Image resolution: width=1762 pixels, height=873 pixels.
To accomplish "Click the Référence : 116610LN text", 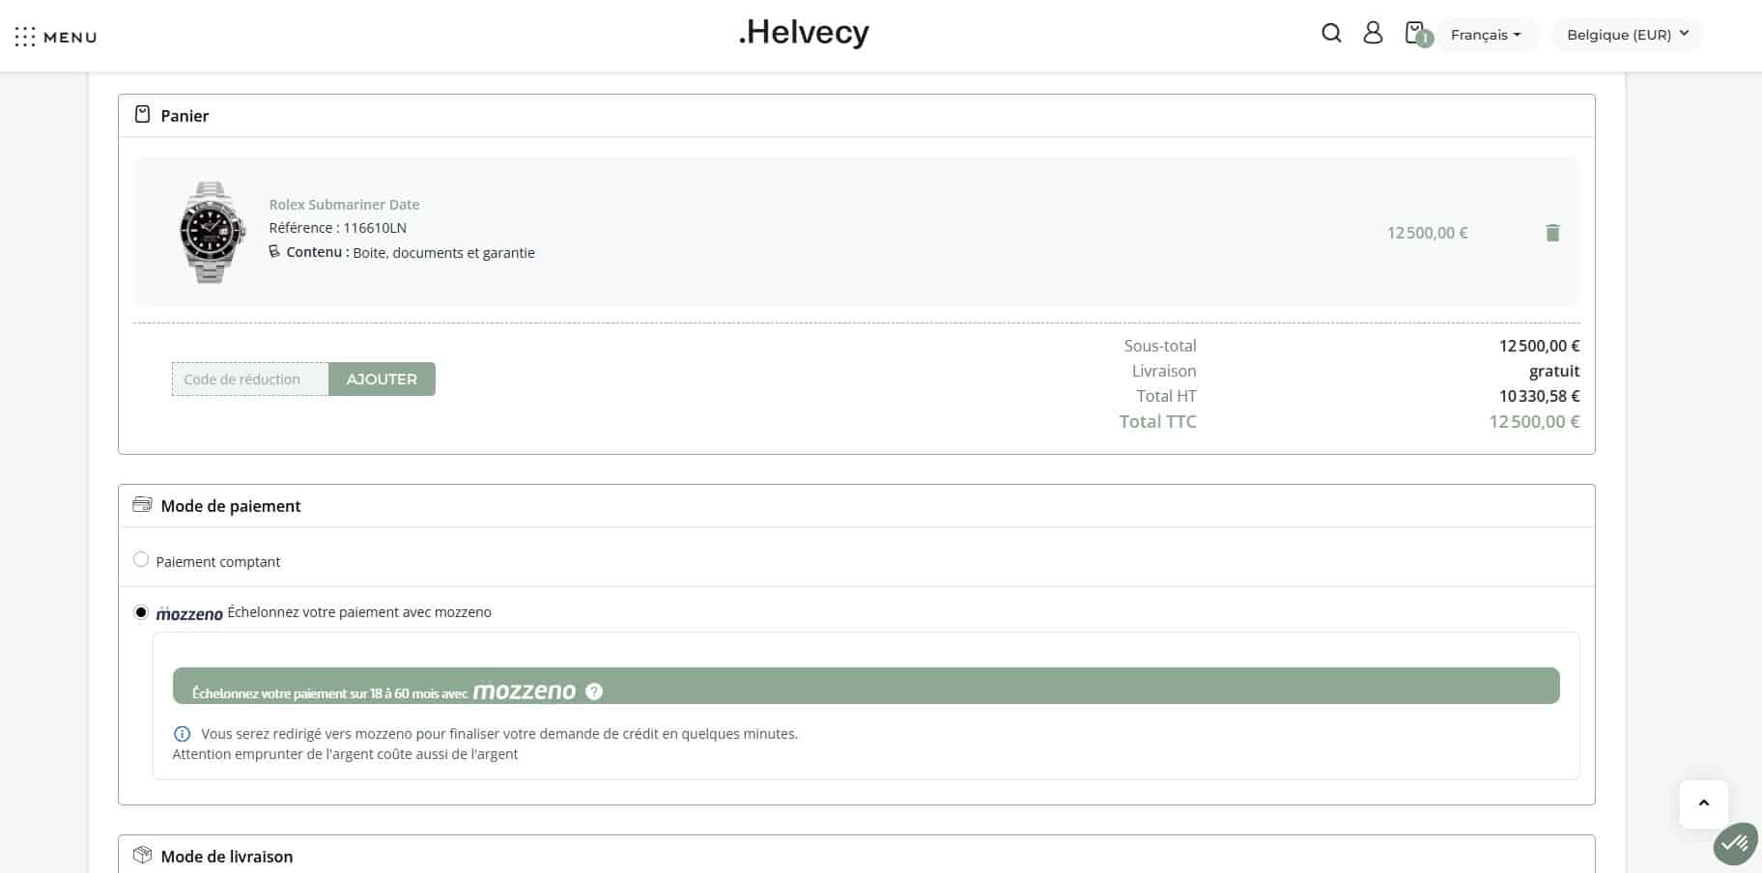I will point(337,228).
